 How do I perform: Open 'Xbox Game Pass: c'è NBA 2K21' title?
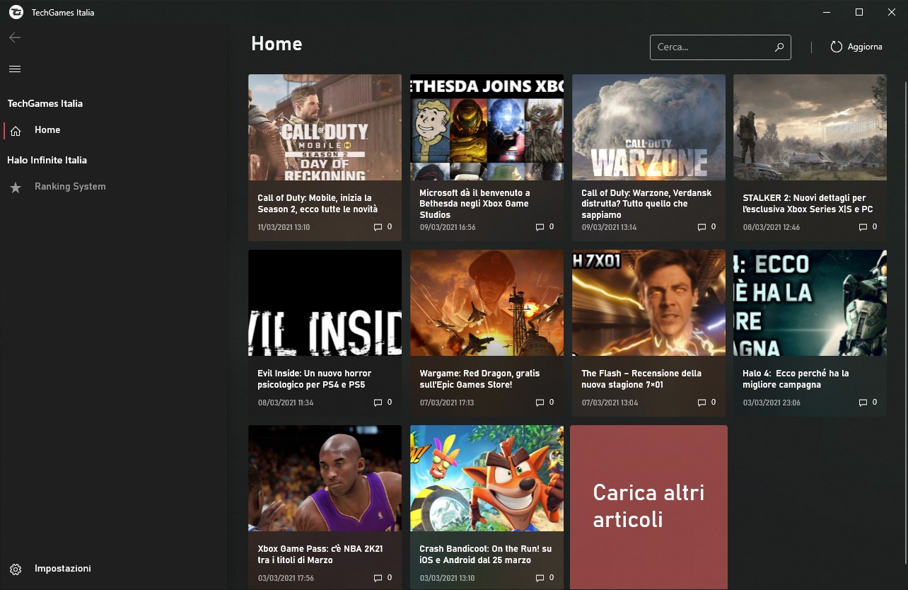[x=320, y=555]
